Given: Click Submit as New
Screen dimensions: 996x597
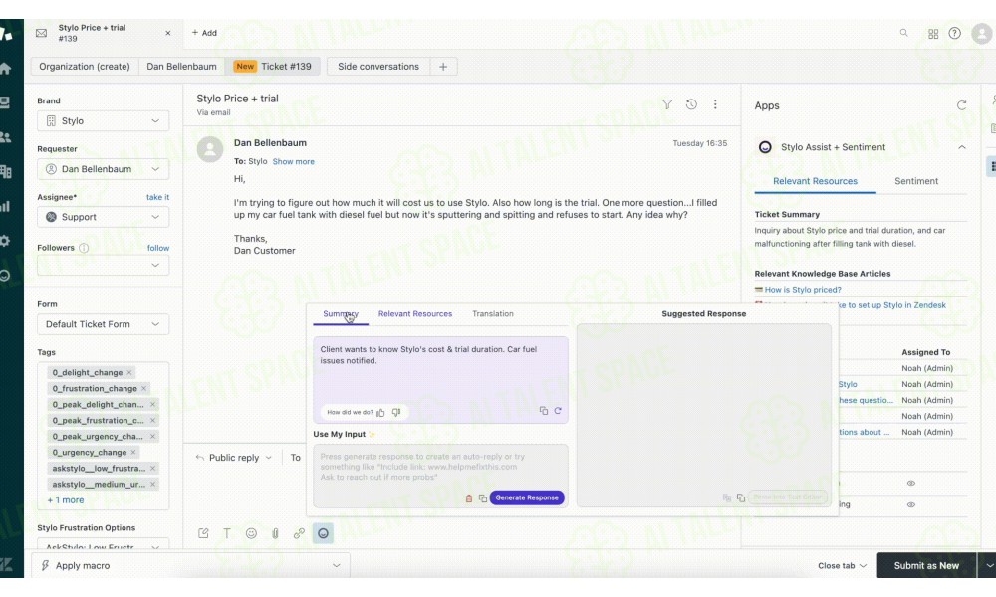Looking at the screenshot, I should 926,566.
